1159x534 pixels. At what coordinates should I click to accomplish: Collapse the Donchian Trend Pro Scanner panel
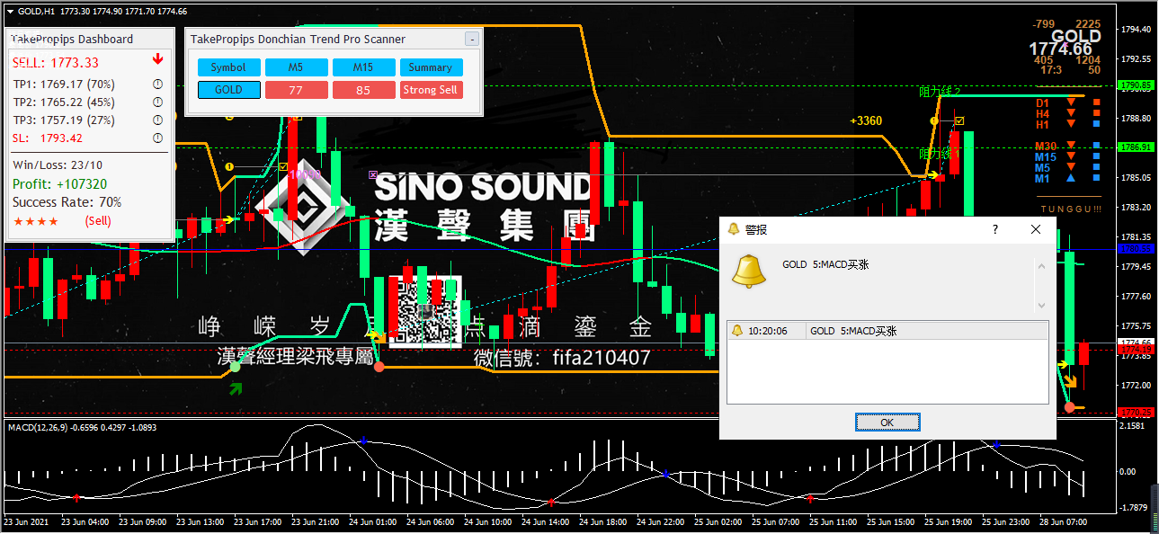(x=471, y=40)
